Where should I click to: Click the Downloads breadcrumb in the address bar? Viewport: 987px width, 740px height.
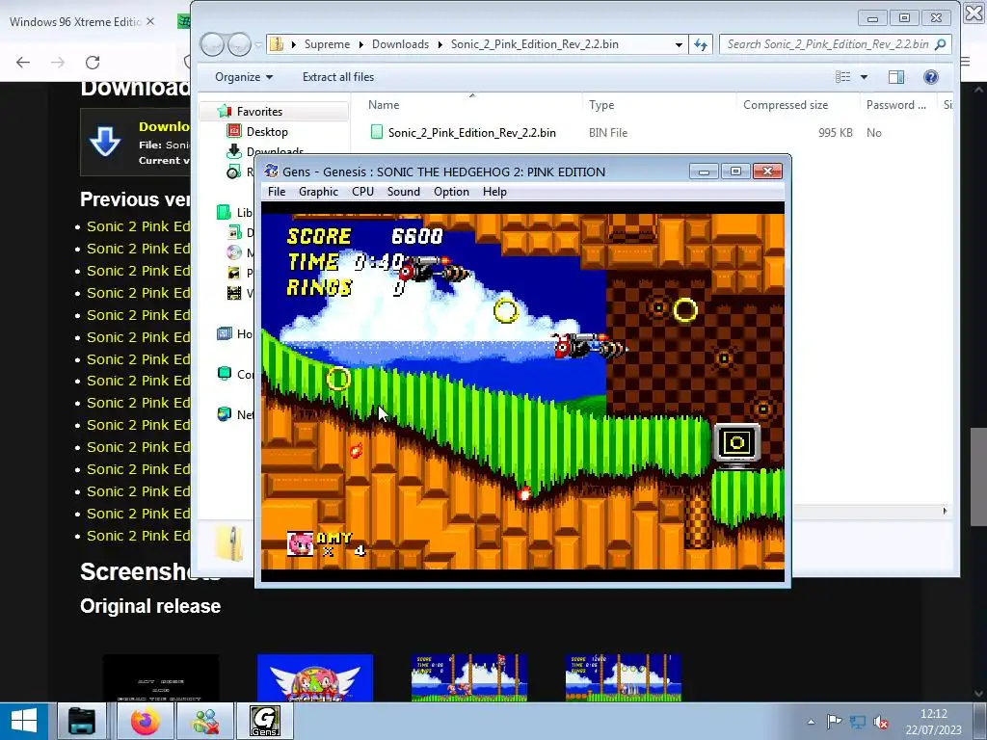point(400,44)
